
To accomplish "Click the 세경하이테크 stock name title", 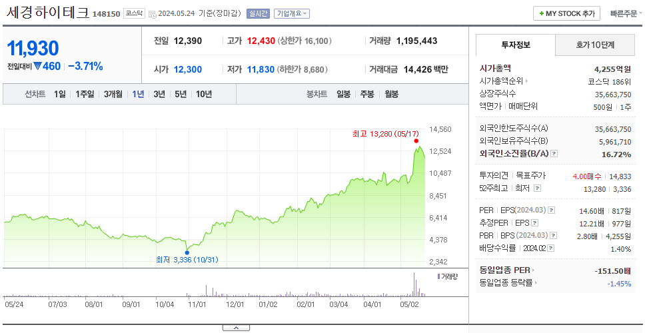I will tap(48, 13).
